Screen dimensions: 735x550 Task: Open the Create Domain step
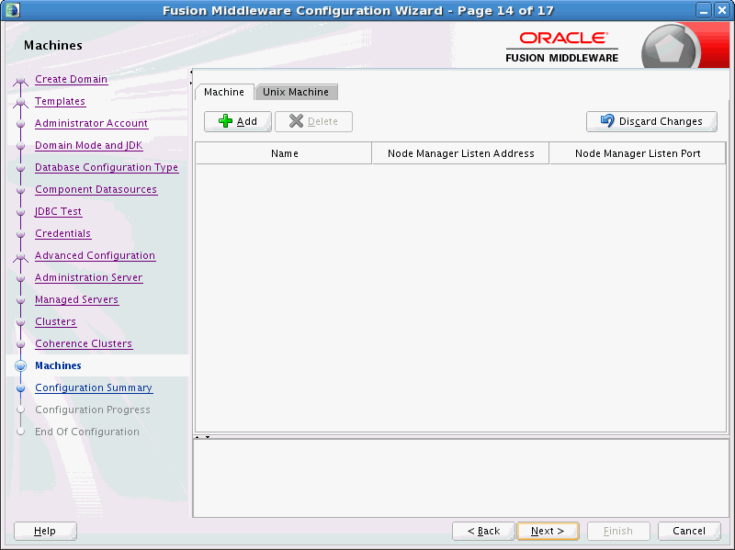(x=72, y=79)
